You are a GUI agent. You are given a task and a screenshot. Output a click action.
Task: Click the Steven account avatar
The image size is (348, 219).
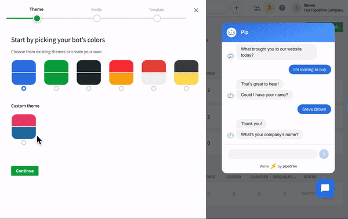click(296, 8)
